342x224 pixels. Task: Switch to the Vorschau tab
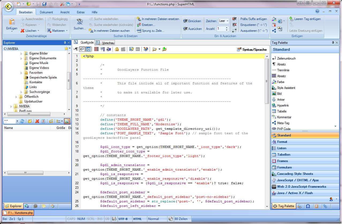[x=108, y=42]
